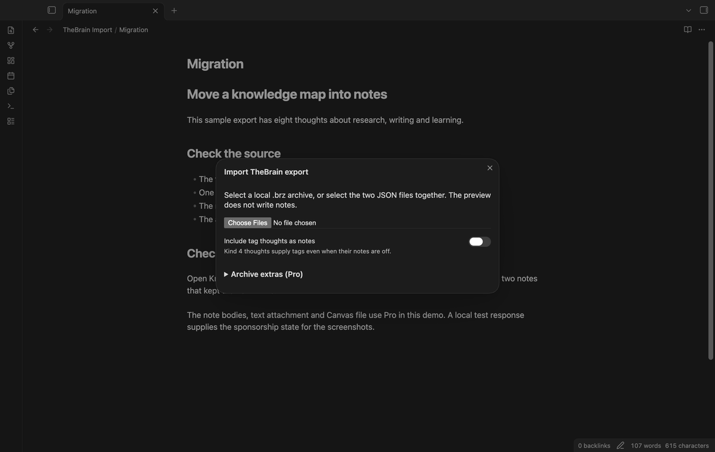Navigate back with the left arrow
Screen dimensions: 715x452
[x=35, y=30]
